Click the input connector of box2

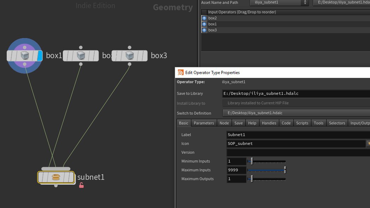[81, 47]
